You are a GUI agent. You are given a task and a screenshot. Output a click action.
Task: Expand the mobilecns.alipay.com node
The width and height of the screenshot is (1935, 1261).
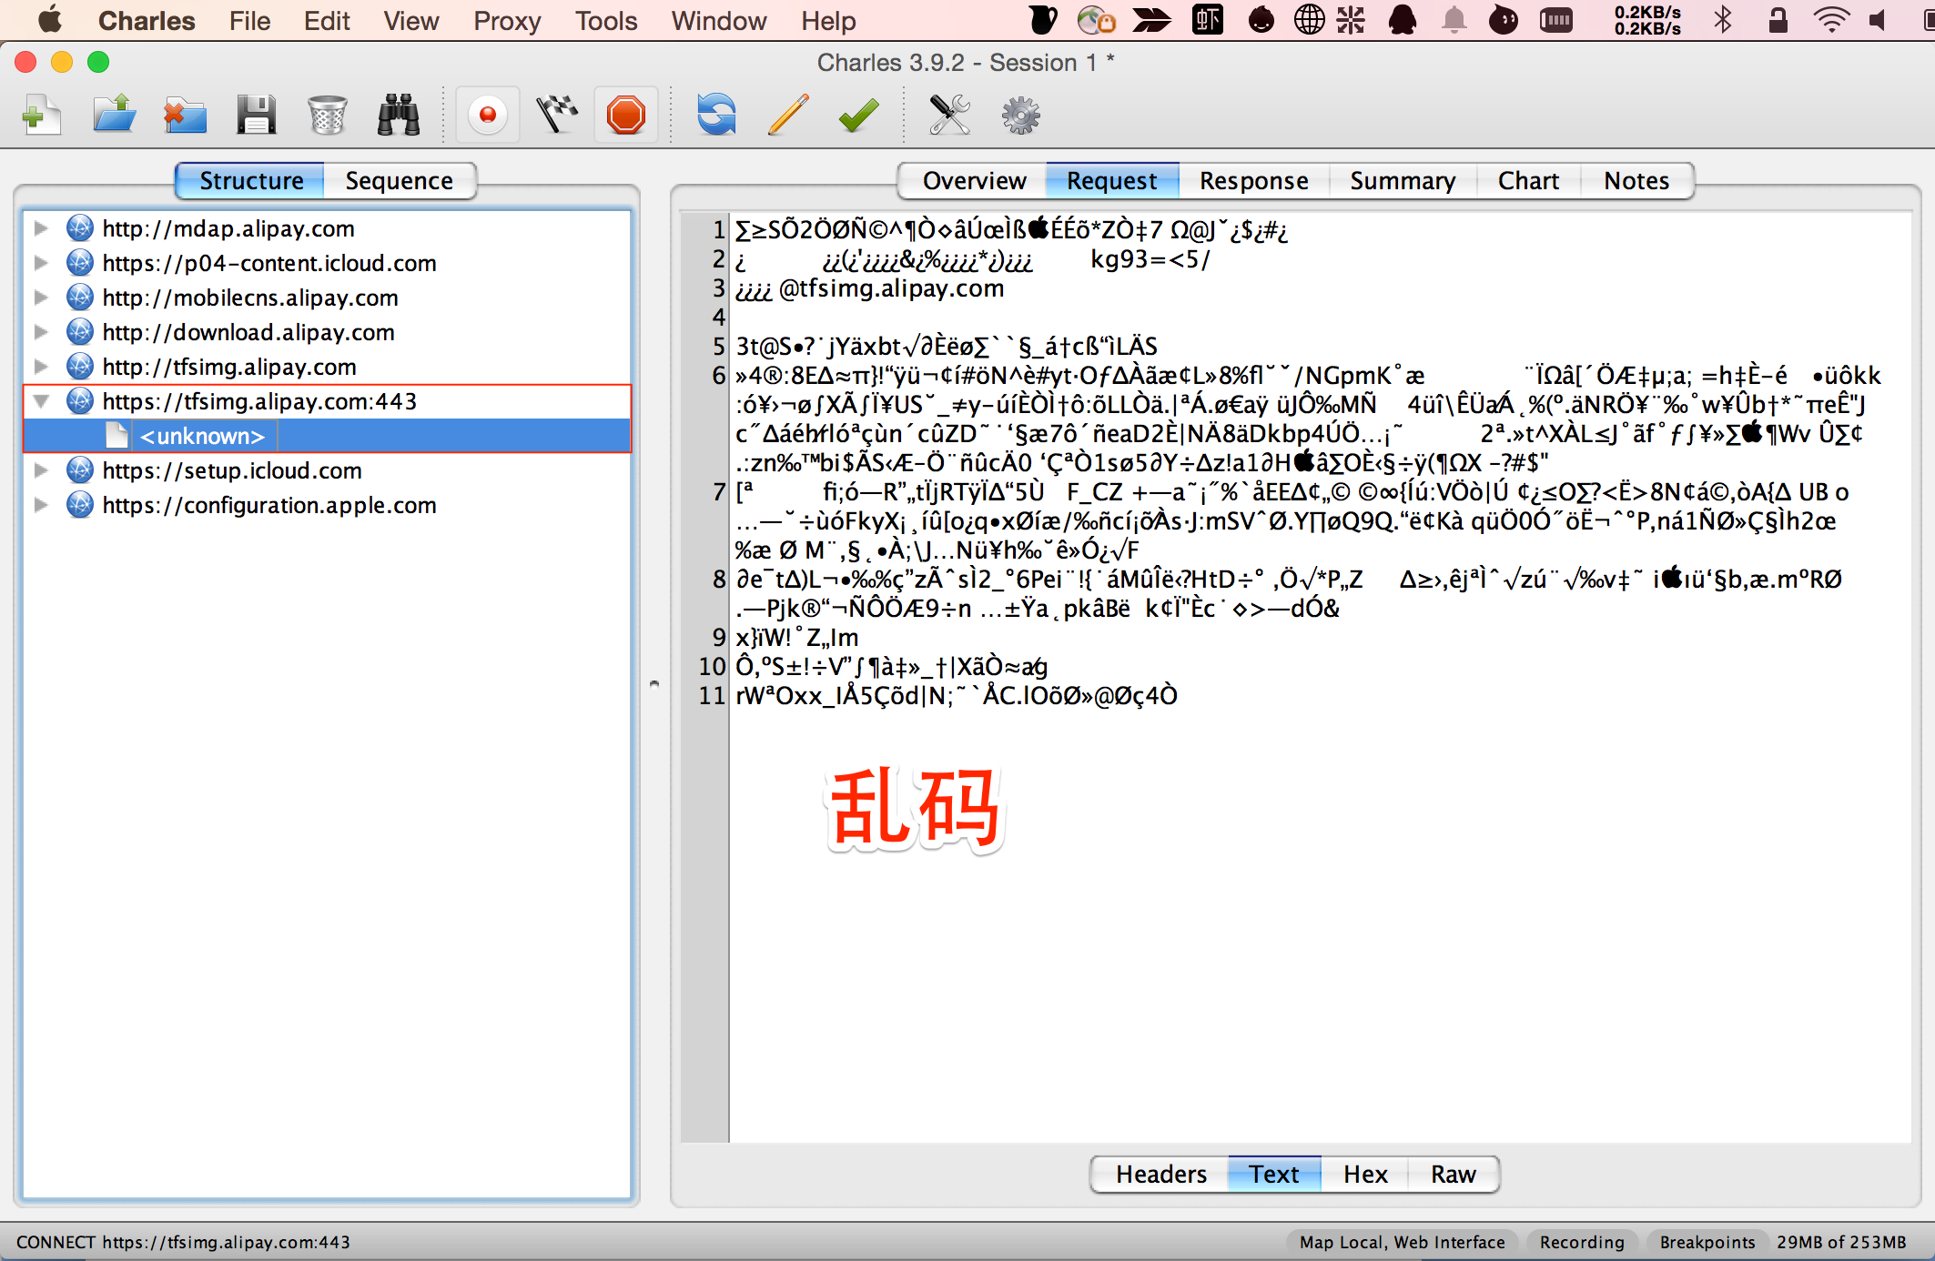point(40,297)
